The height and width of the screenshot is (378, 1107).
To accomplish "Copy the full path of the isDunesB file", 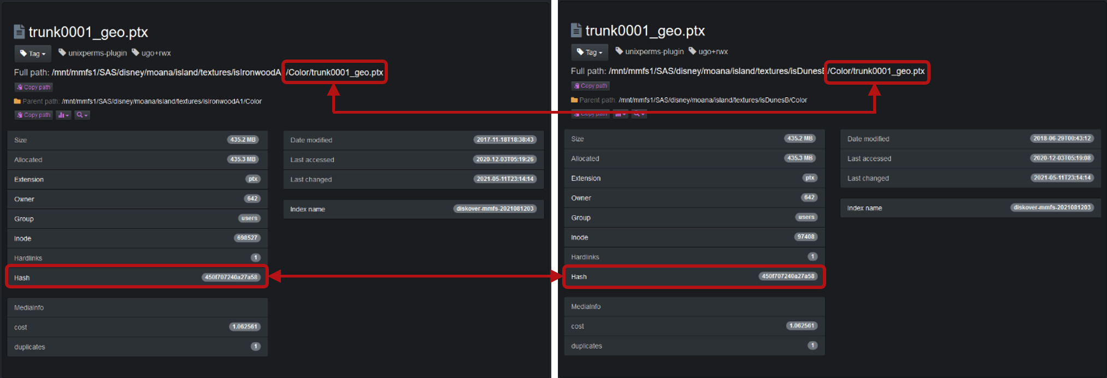I will (x=591, y=86).
